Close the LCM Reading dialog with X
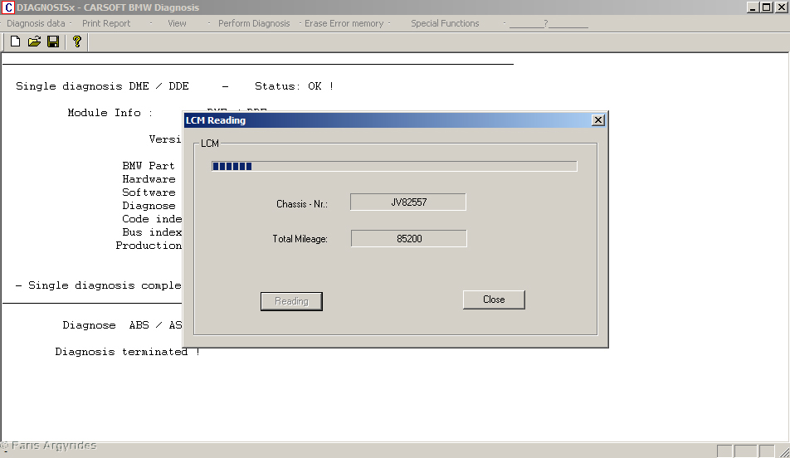This screenshot has width=790, height=458. [x=598, y=120]
